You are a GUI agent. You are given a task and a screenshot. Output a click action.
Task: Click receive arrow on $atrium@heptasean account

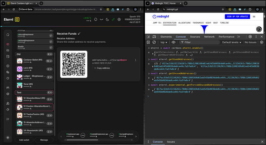click(51, 42)
